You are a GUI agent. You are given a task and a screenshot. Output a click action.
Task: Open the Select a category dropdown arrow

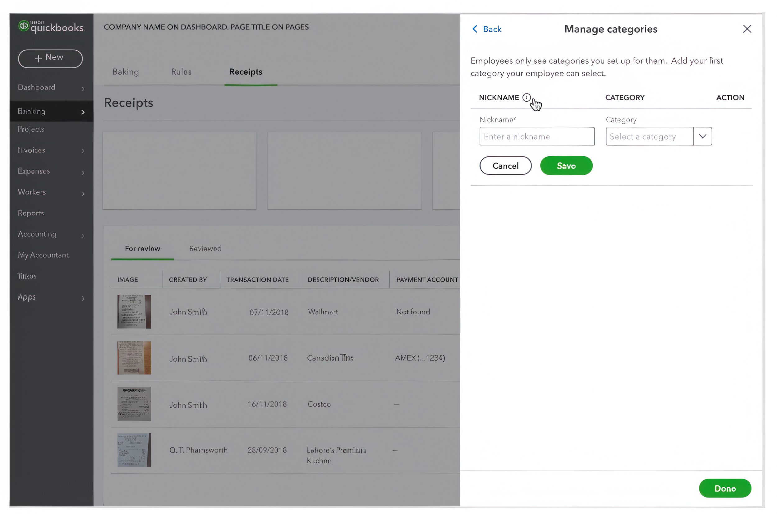[702, 136]
